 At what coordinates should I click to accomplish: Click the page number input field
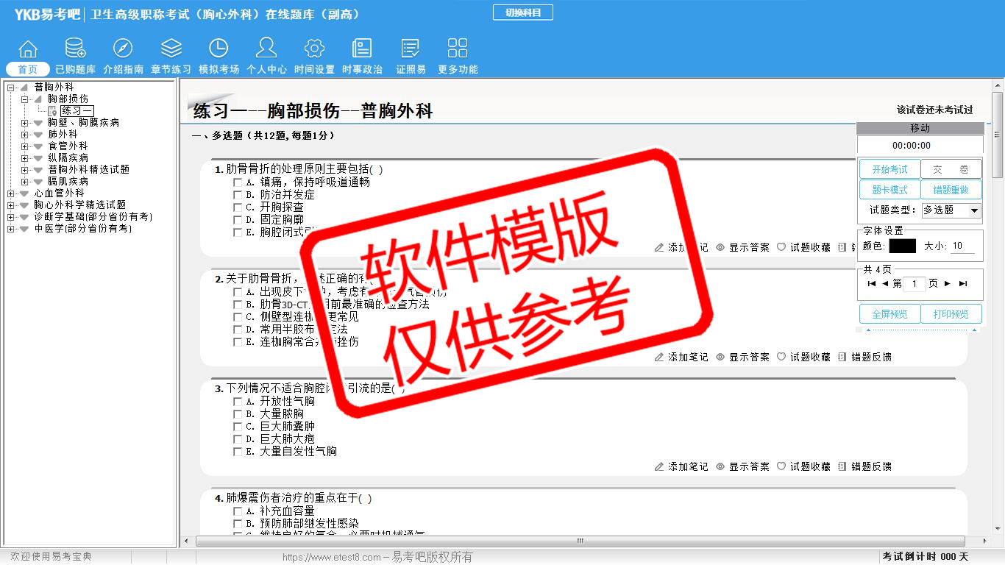pos(915,284)
